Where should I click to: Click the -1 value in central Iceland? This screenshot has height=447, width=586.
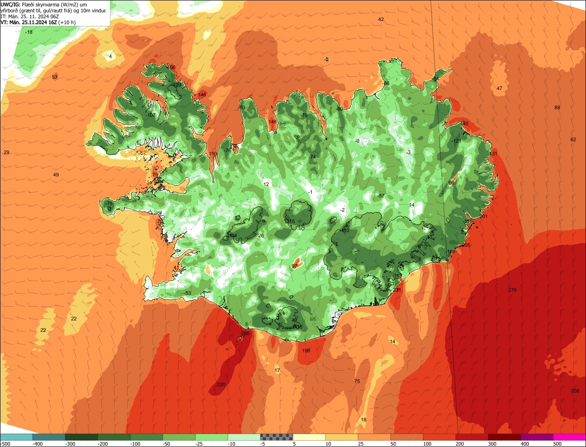pos(310,192)
